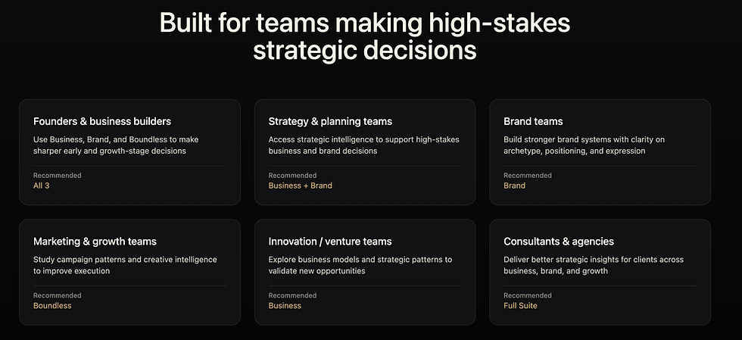Click the gold 'Business' recommendation text
The width and height of the screenshot is (742, 340).
coord(285,305)
